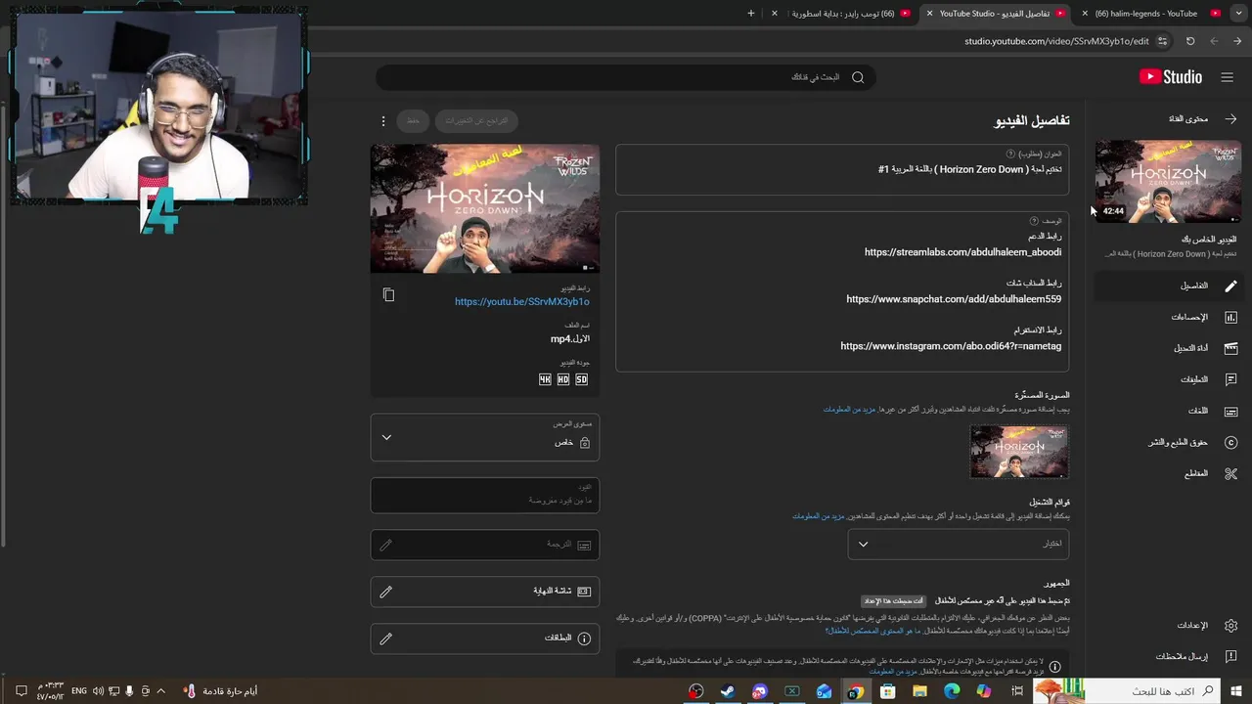Expand the visibility dropdown (مستوى العرض)

tap(485, 437)
